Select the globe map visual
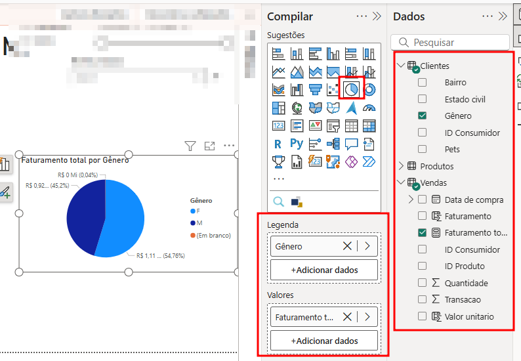The height and width of the screenshot is (361, 521). [297, 108]
